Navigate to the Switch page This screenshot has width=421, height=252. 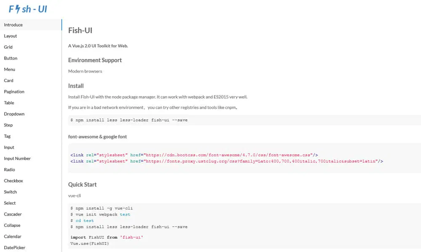31,192
